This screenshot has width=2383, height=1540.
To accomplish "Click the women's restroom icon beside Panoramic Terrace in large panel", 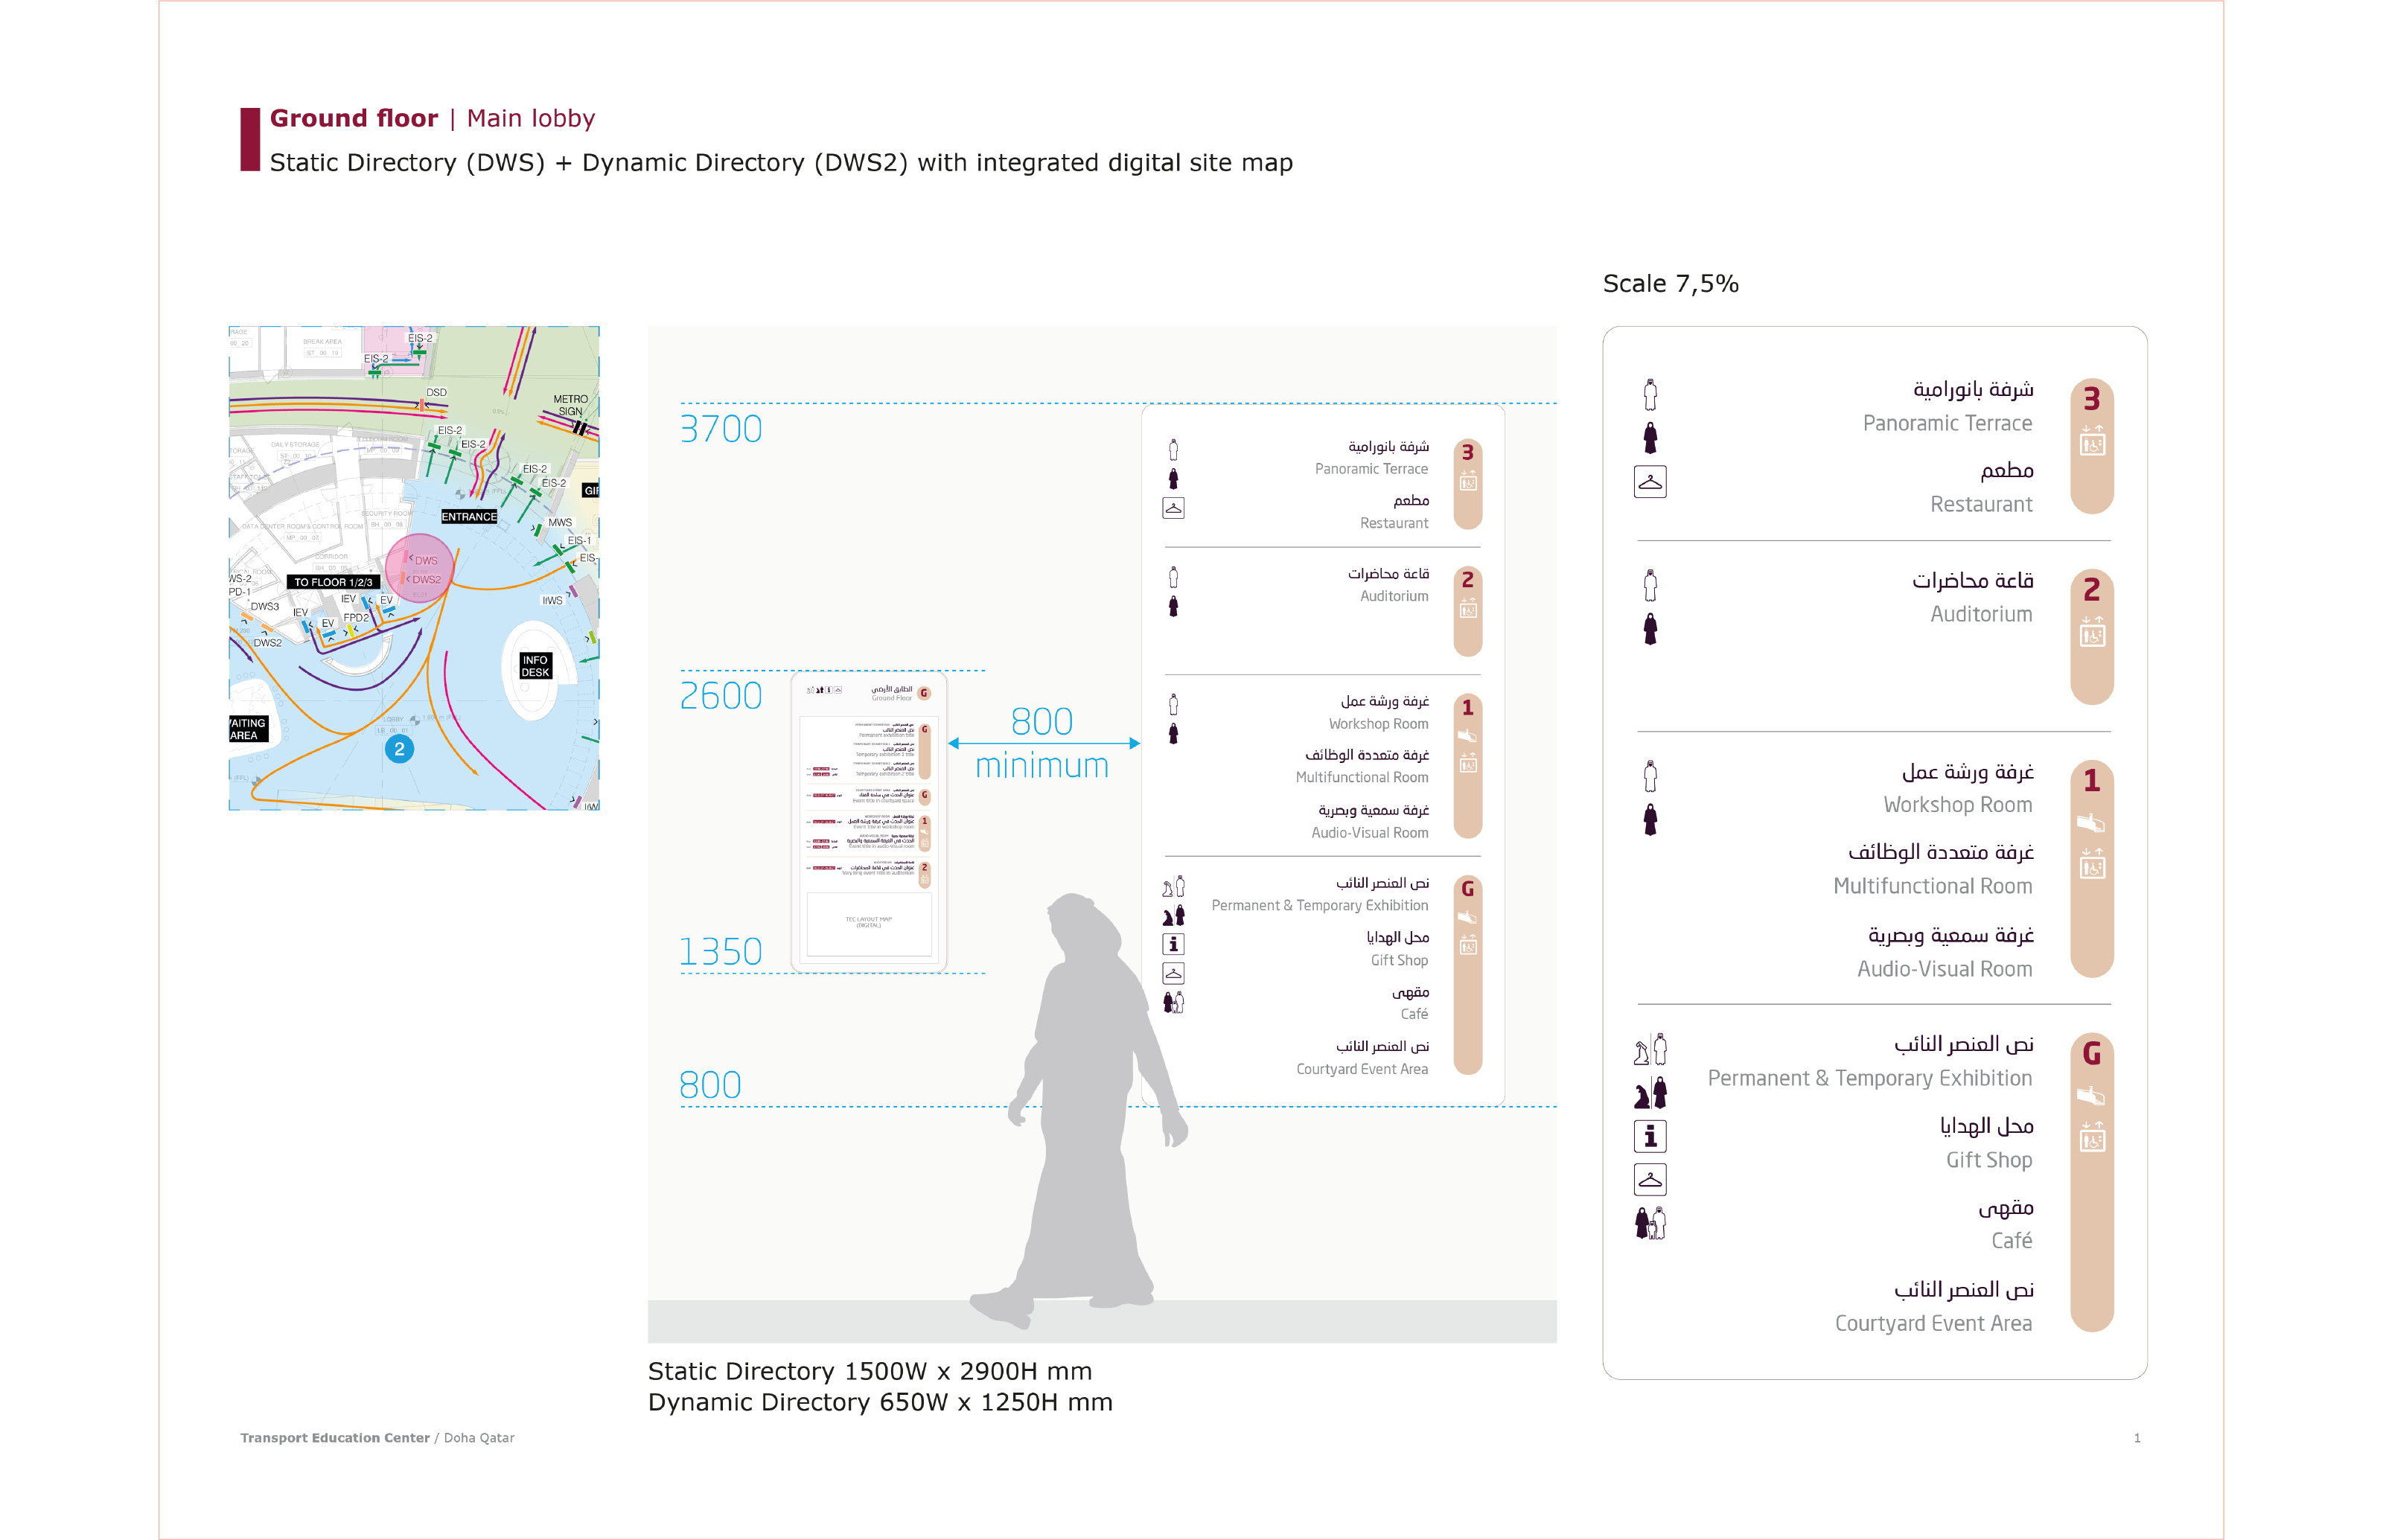I will point(1650,438).
